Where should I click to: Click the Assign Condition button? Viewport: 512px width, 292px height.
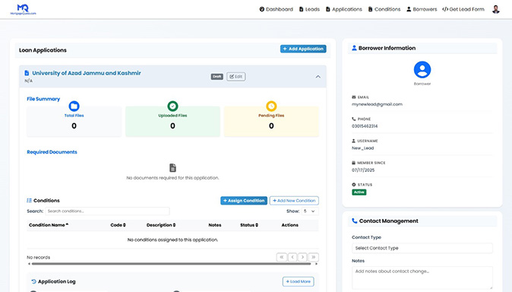coord(244,201)
